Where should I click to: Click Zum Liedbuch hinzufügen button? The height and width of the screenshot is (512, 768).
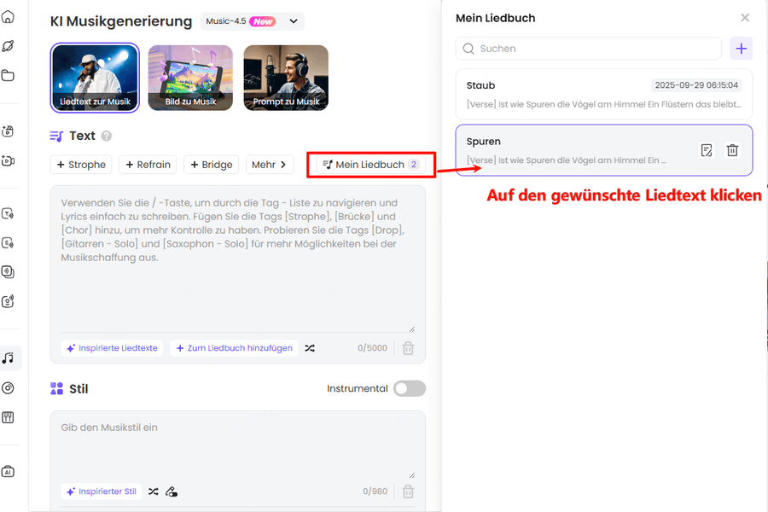[234, 348]
